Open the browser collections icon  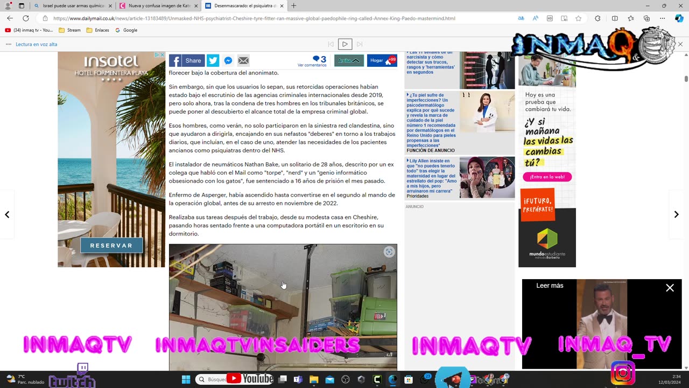tap(647, 18)
